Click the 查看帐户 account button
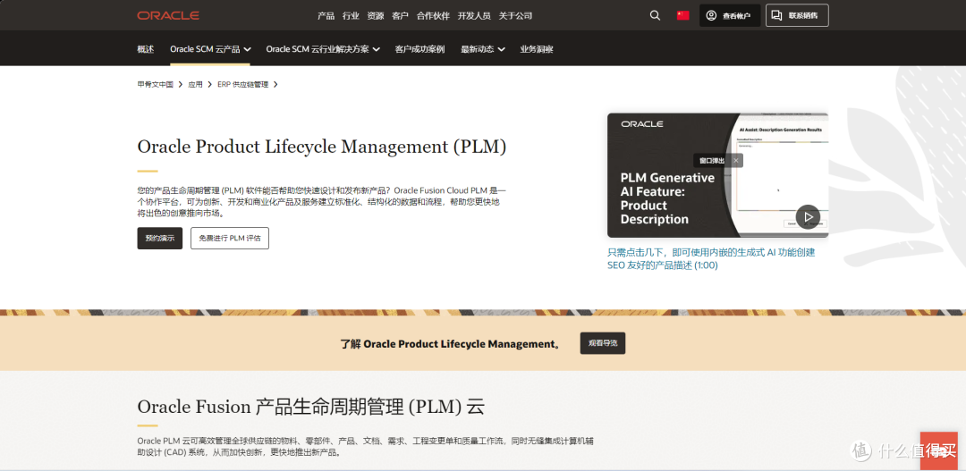This screenshot has width=966, height=471. coord(730,15)
